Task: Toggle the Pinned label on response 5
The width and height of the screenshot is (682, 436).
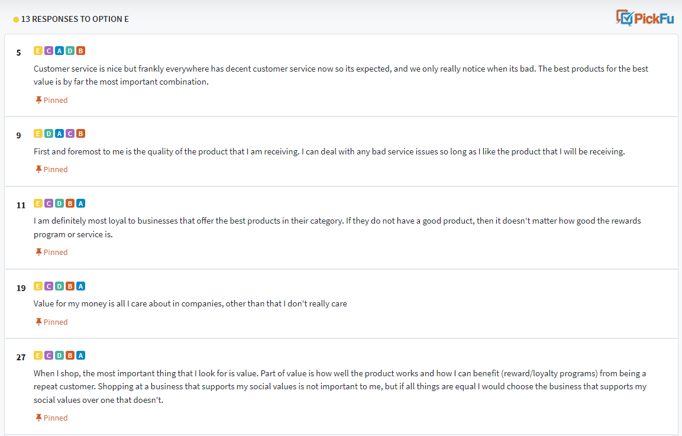Action: [x=56, y=100]
